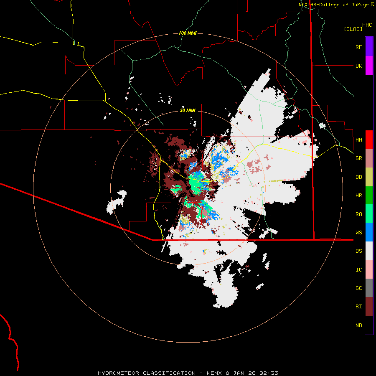
Task: Click the BD legend label
Action: coord(358,177)
